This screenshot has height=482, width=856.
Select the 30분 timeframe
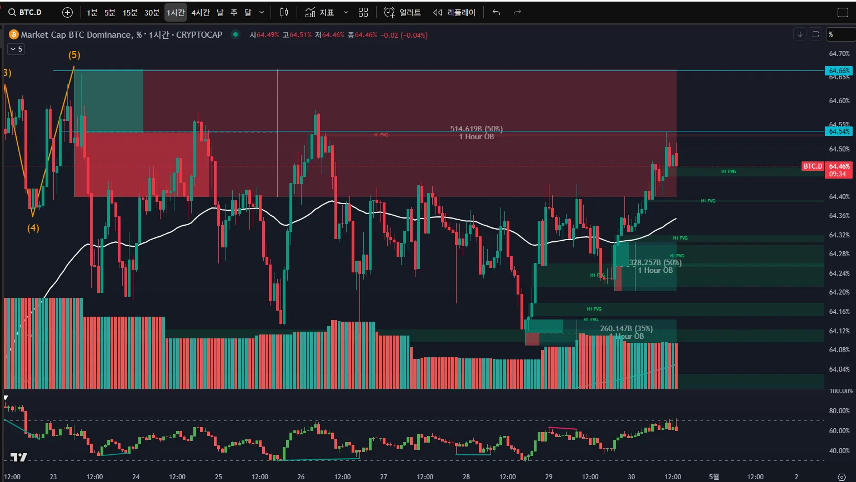point(152,12)
